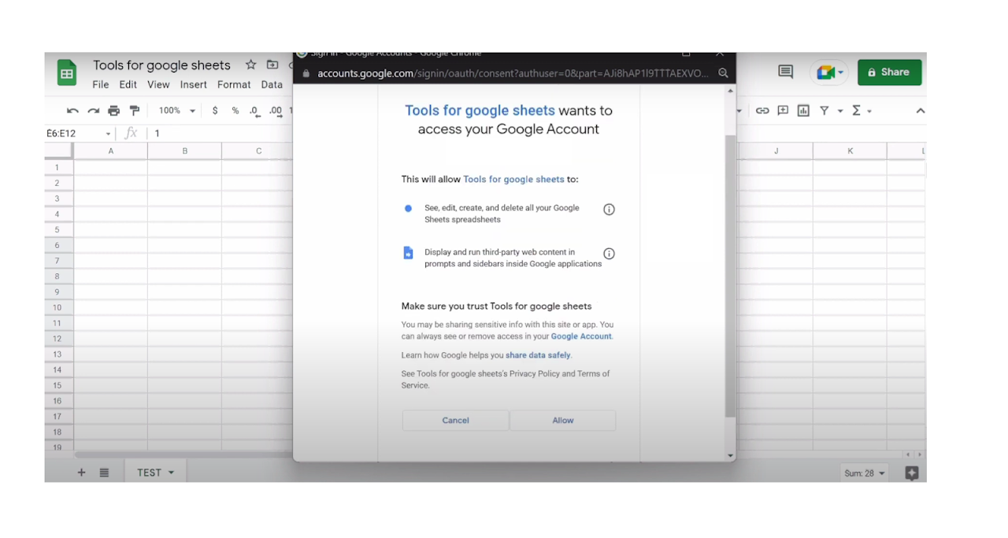Click the filter funnel icon
This screenshot has height=538, width=1008.
[x=824, y=111]
